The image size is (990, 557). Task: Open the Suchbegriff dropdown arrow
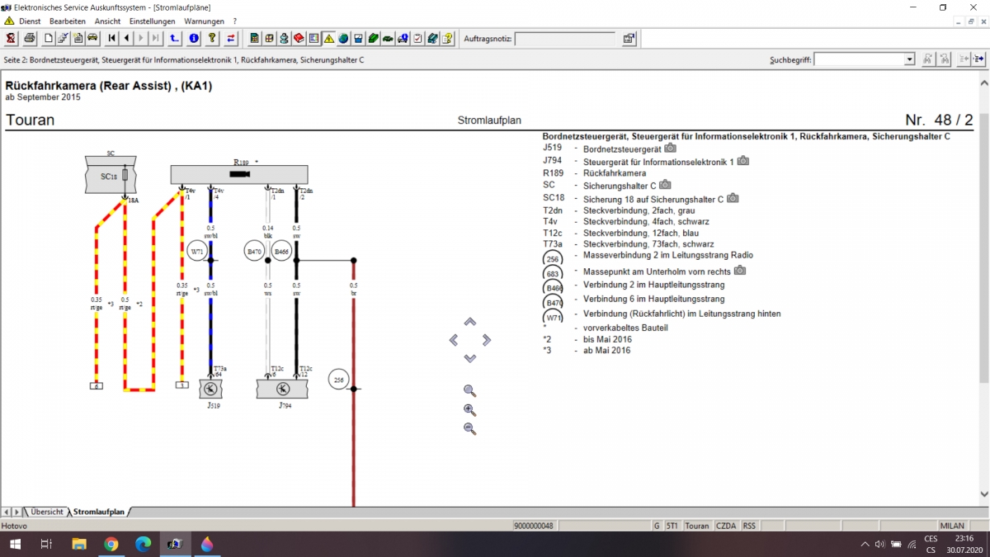point(910,59)
